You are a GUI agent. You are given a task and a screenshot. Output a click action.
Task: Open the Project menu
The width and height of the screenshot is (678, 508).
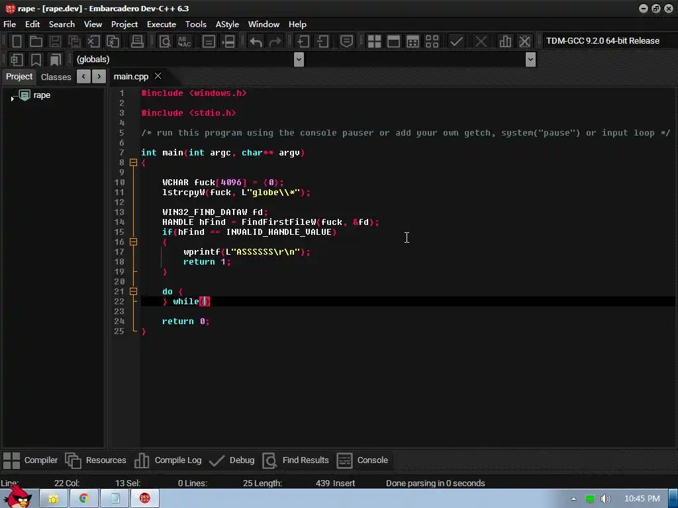pyautogui.click(x=124, y=24)
